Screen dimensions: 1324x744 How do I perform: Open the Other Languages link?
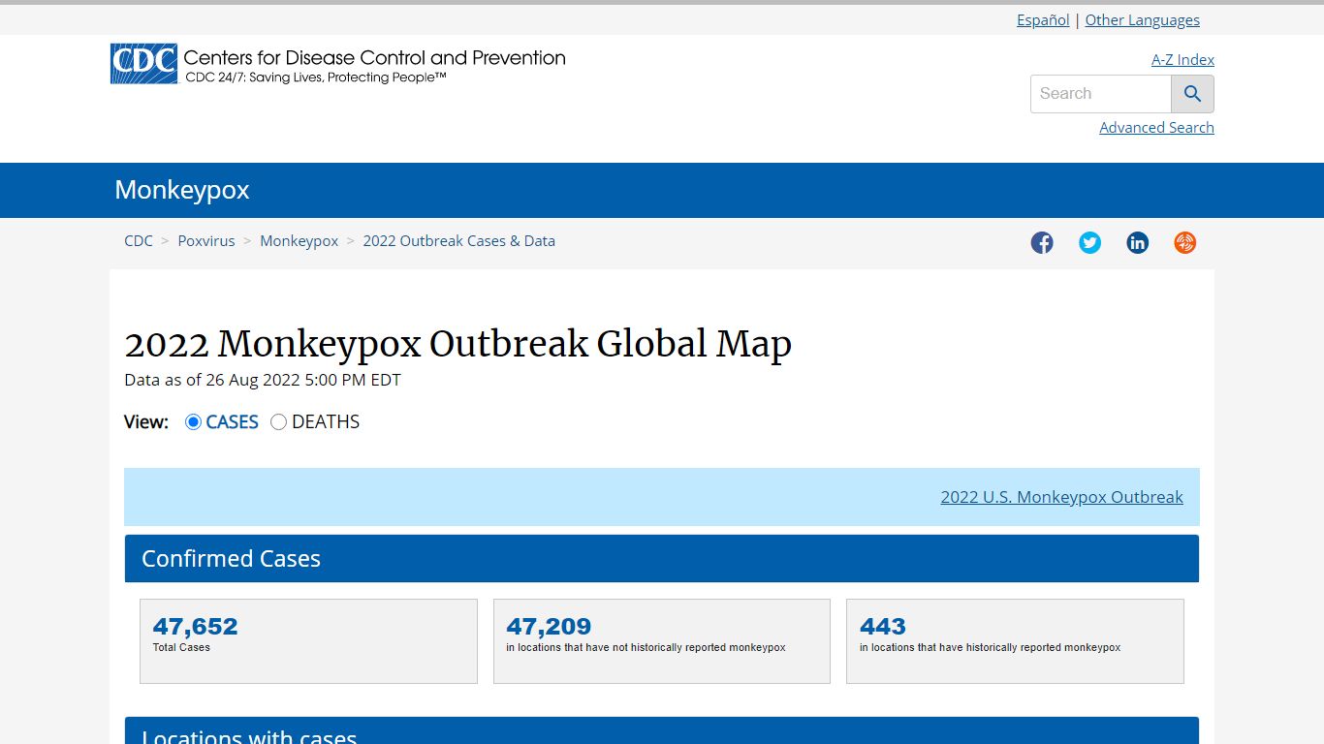1142,19
